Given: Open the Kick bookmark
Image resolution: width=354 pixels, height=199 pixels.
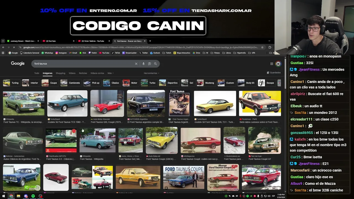Looking at the screenshot, I should [83, 53].
